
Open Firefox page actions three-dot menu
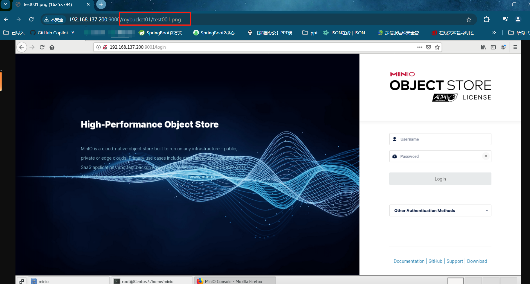[x=420, y=47]
